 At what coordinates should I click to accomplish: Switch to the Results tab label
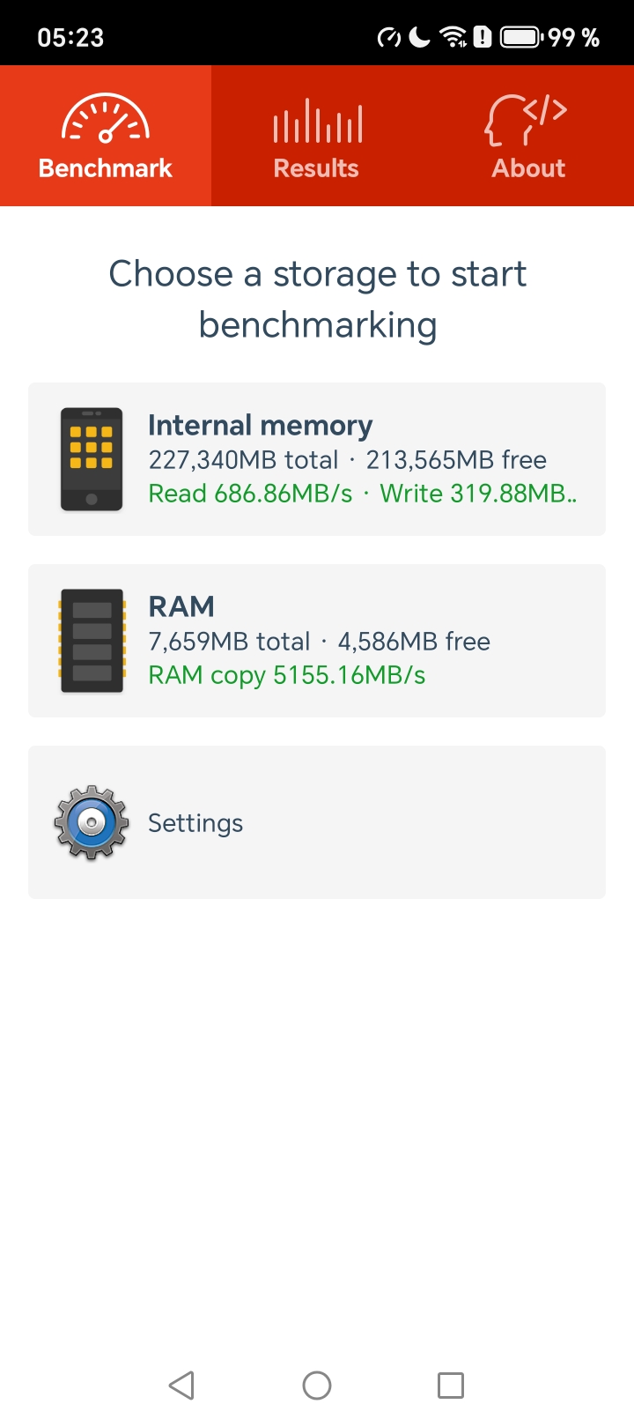(x=317, y=168)
